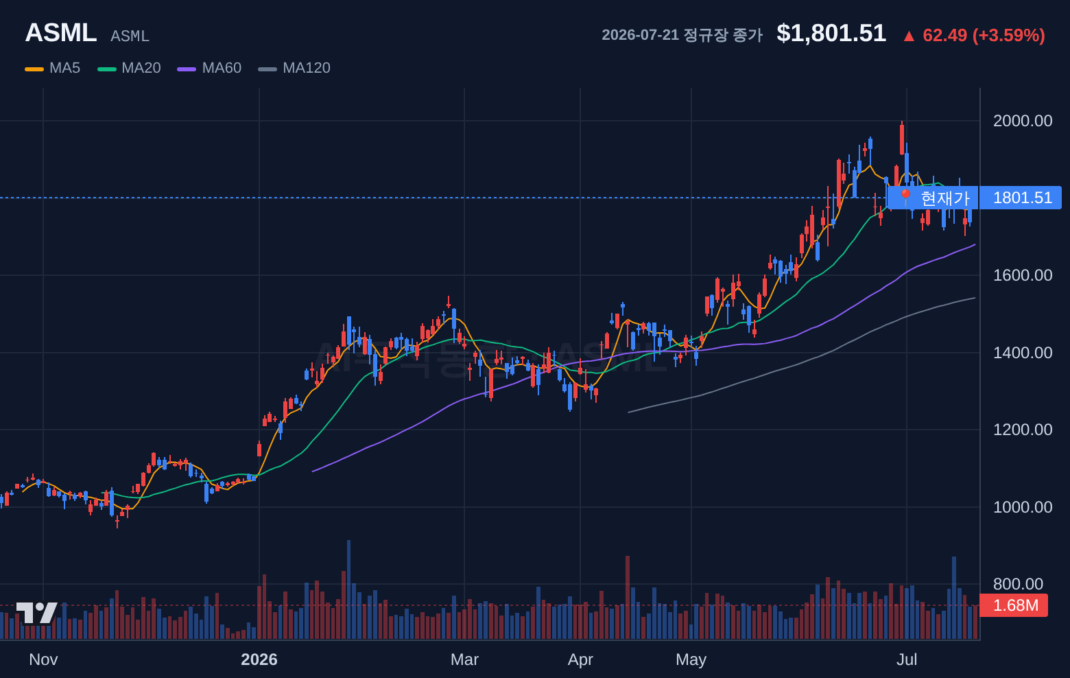
Task: Click the TradingView logo icon
Action: (x=37, y=613)
